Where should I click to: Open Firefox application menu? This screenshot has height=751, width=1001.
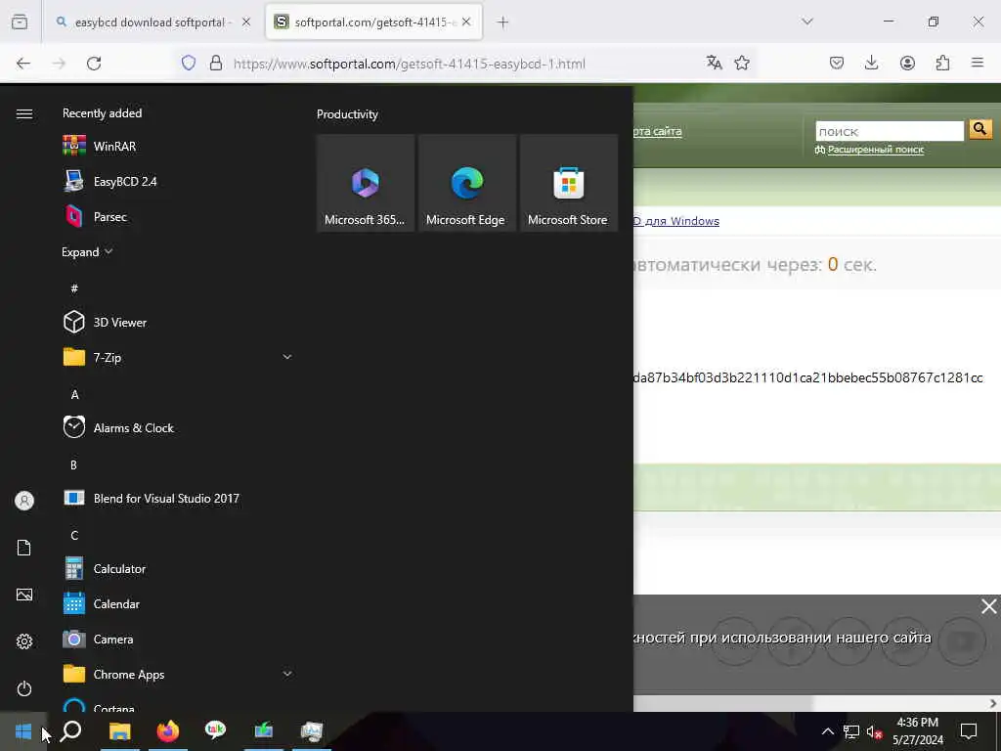pos(978,63)
